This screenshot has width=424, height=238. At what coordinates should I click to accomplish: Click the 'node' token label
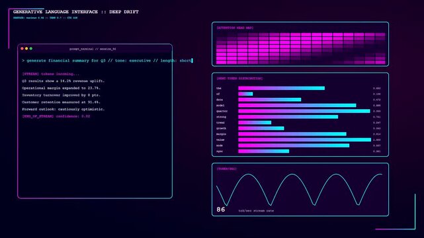(220, 145)
